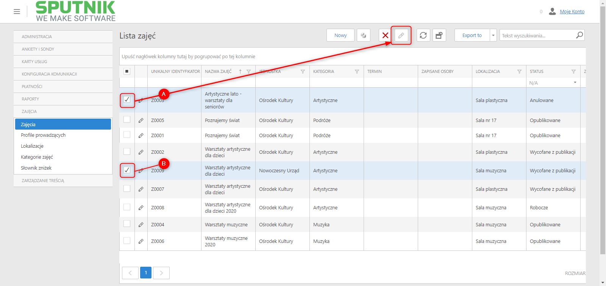Click the red X delete icon
606x286 pixels.
click(x=385, y=36)
